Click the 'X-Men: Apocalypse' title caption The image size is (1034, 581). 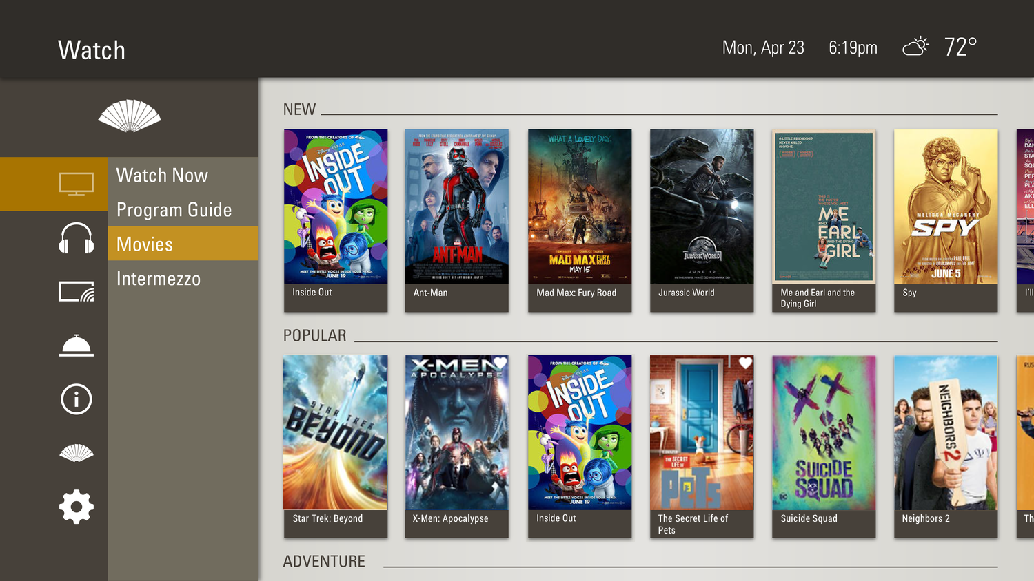point(450,518)
